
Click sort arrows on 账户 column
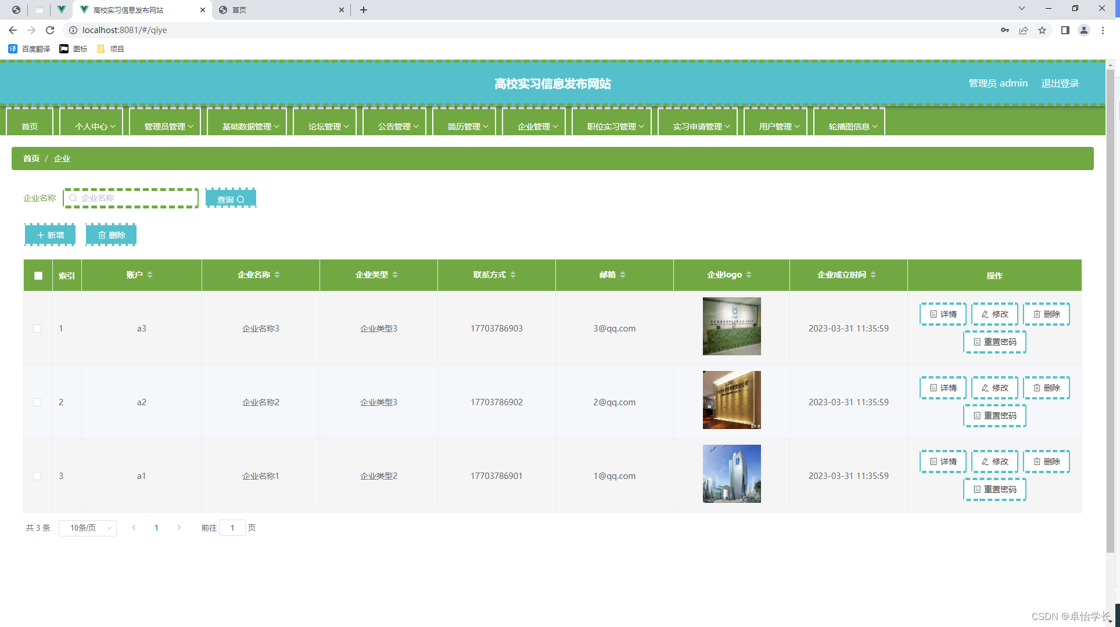click(150, 275)
